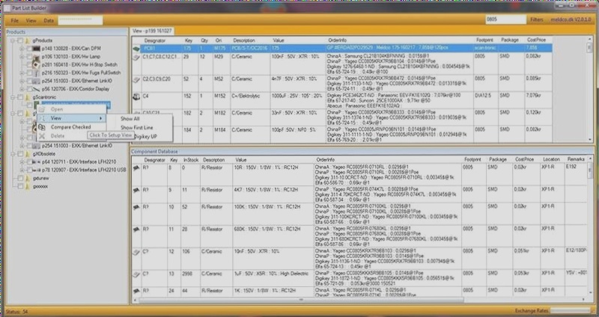Click the ceramic capacitor icon in 10nF row
The height and width of the screenshot is (317, 599).
(136, 253)
